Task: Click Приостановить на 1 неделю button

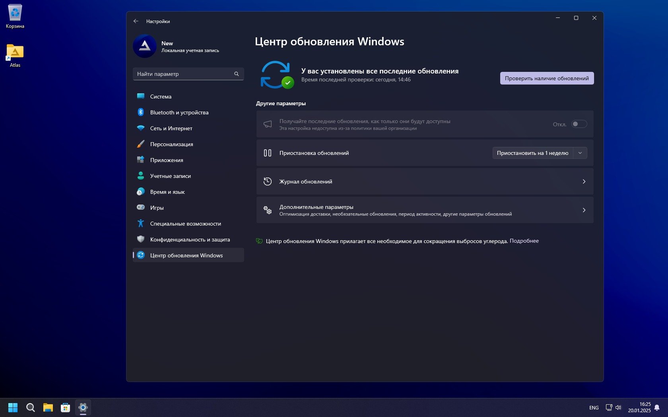Action: (x=533, y=153)
